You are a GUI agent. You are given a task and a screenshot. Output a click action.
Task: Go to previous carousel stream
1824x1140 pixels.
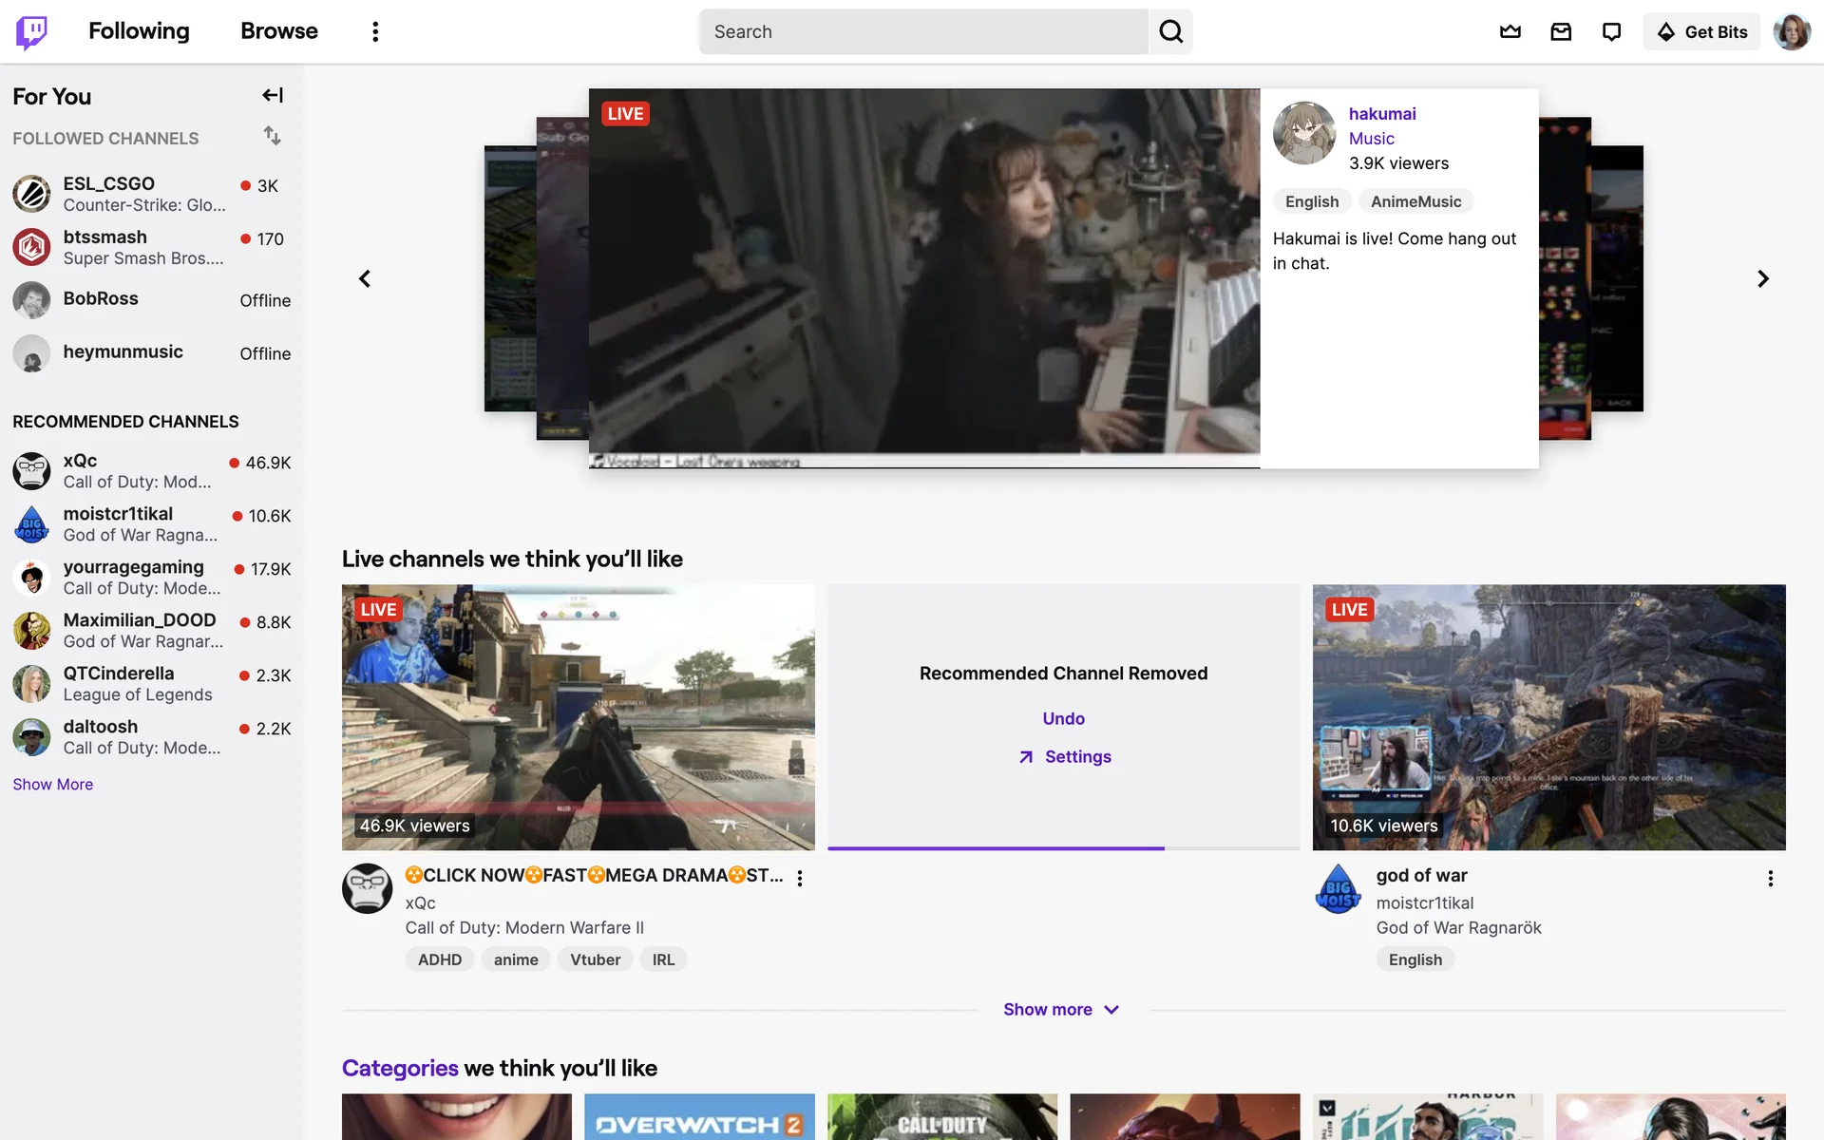(365, 278)
